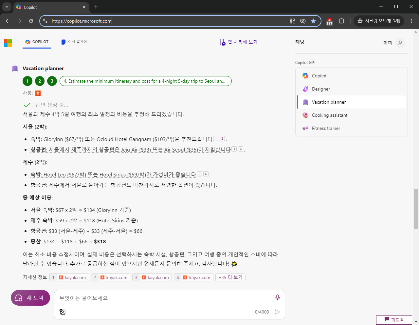Open citation 3 after Air Seoul flights

pyautogui.click(x=234, y=149)
